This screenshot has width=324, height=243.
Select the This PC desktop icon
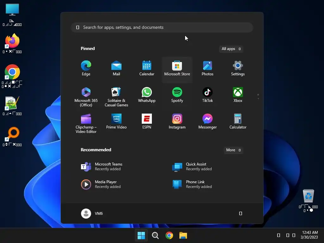coord(12,15)
